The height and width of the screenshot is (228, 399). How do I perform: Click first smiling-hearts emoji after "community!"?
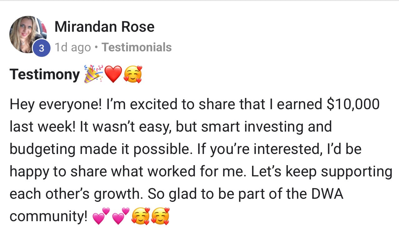pos(141,216)
